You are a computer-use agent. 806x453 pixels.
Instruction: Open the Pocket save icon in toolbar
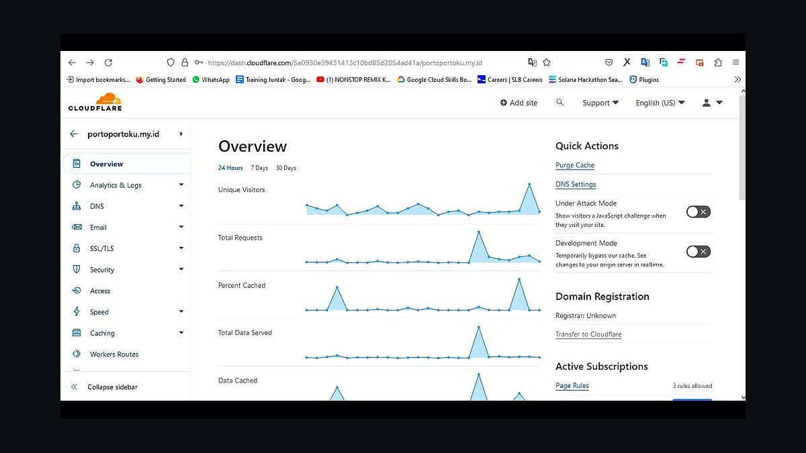(x=609, y=62)
